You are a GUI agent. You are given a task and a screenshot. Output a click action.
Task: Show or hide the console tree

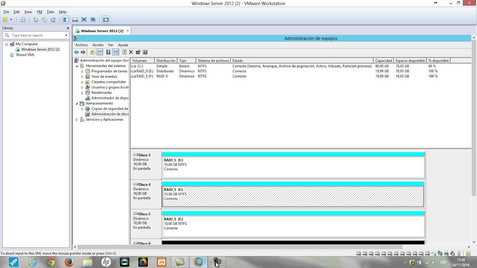[x=99, y=52]
